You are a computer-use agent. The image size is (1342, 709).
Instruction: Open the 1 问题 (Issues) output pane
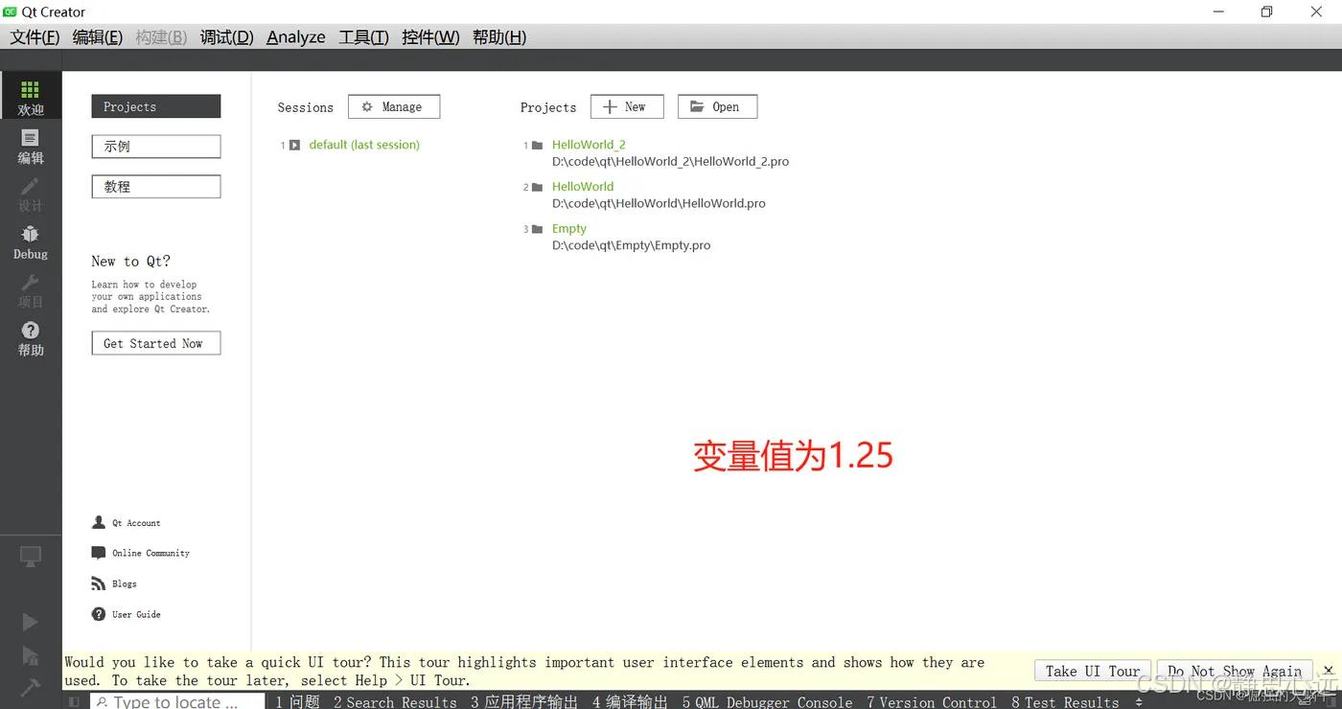[297, 702]
